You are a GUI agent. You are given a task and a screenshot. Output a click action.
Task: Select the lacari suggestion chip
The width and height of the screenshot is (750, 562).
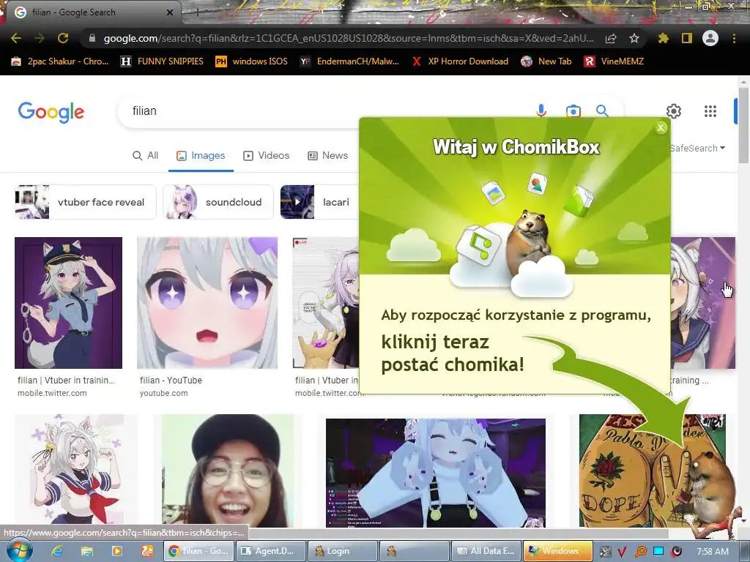tap(319, 202)
